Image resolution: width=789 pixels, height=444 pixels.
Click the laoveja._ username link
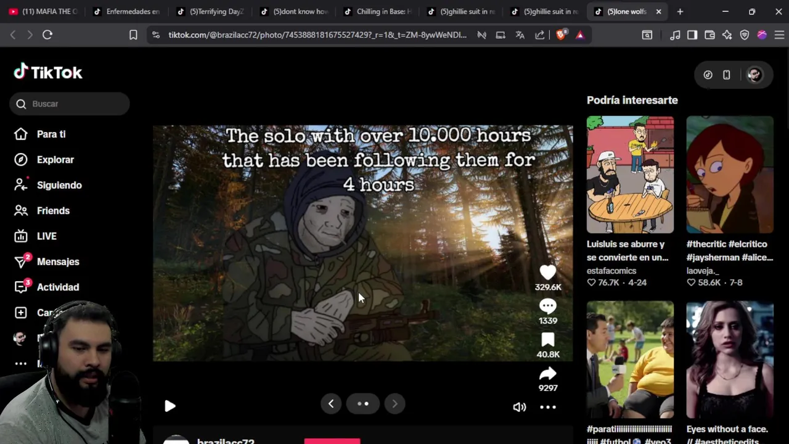coord(703,271)
